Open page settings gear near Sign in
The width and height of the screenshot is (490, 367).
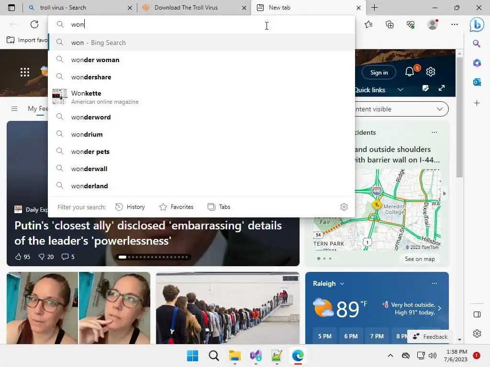(x=431, y=72)
